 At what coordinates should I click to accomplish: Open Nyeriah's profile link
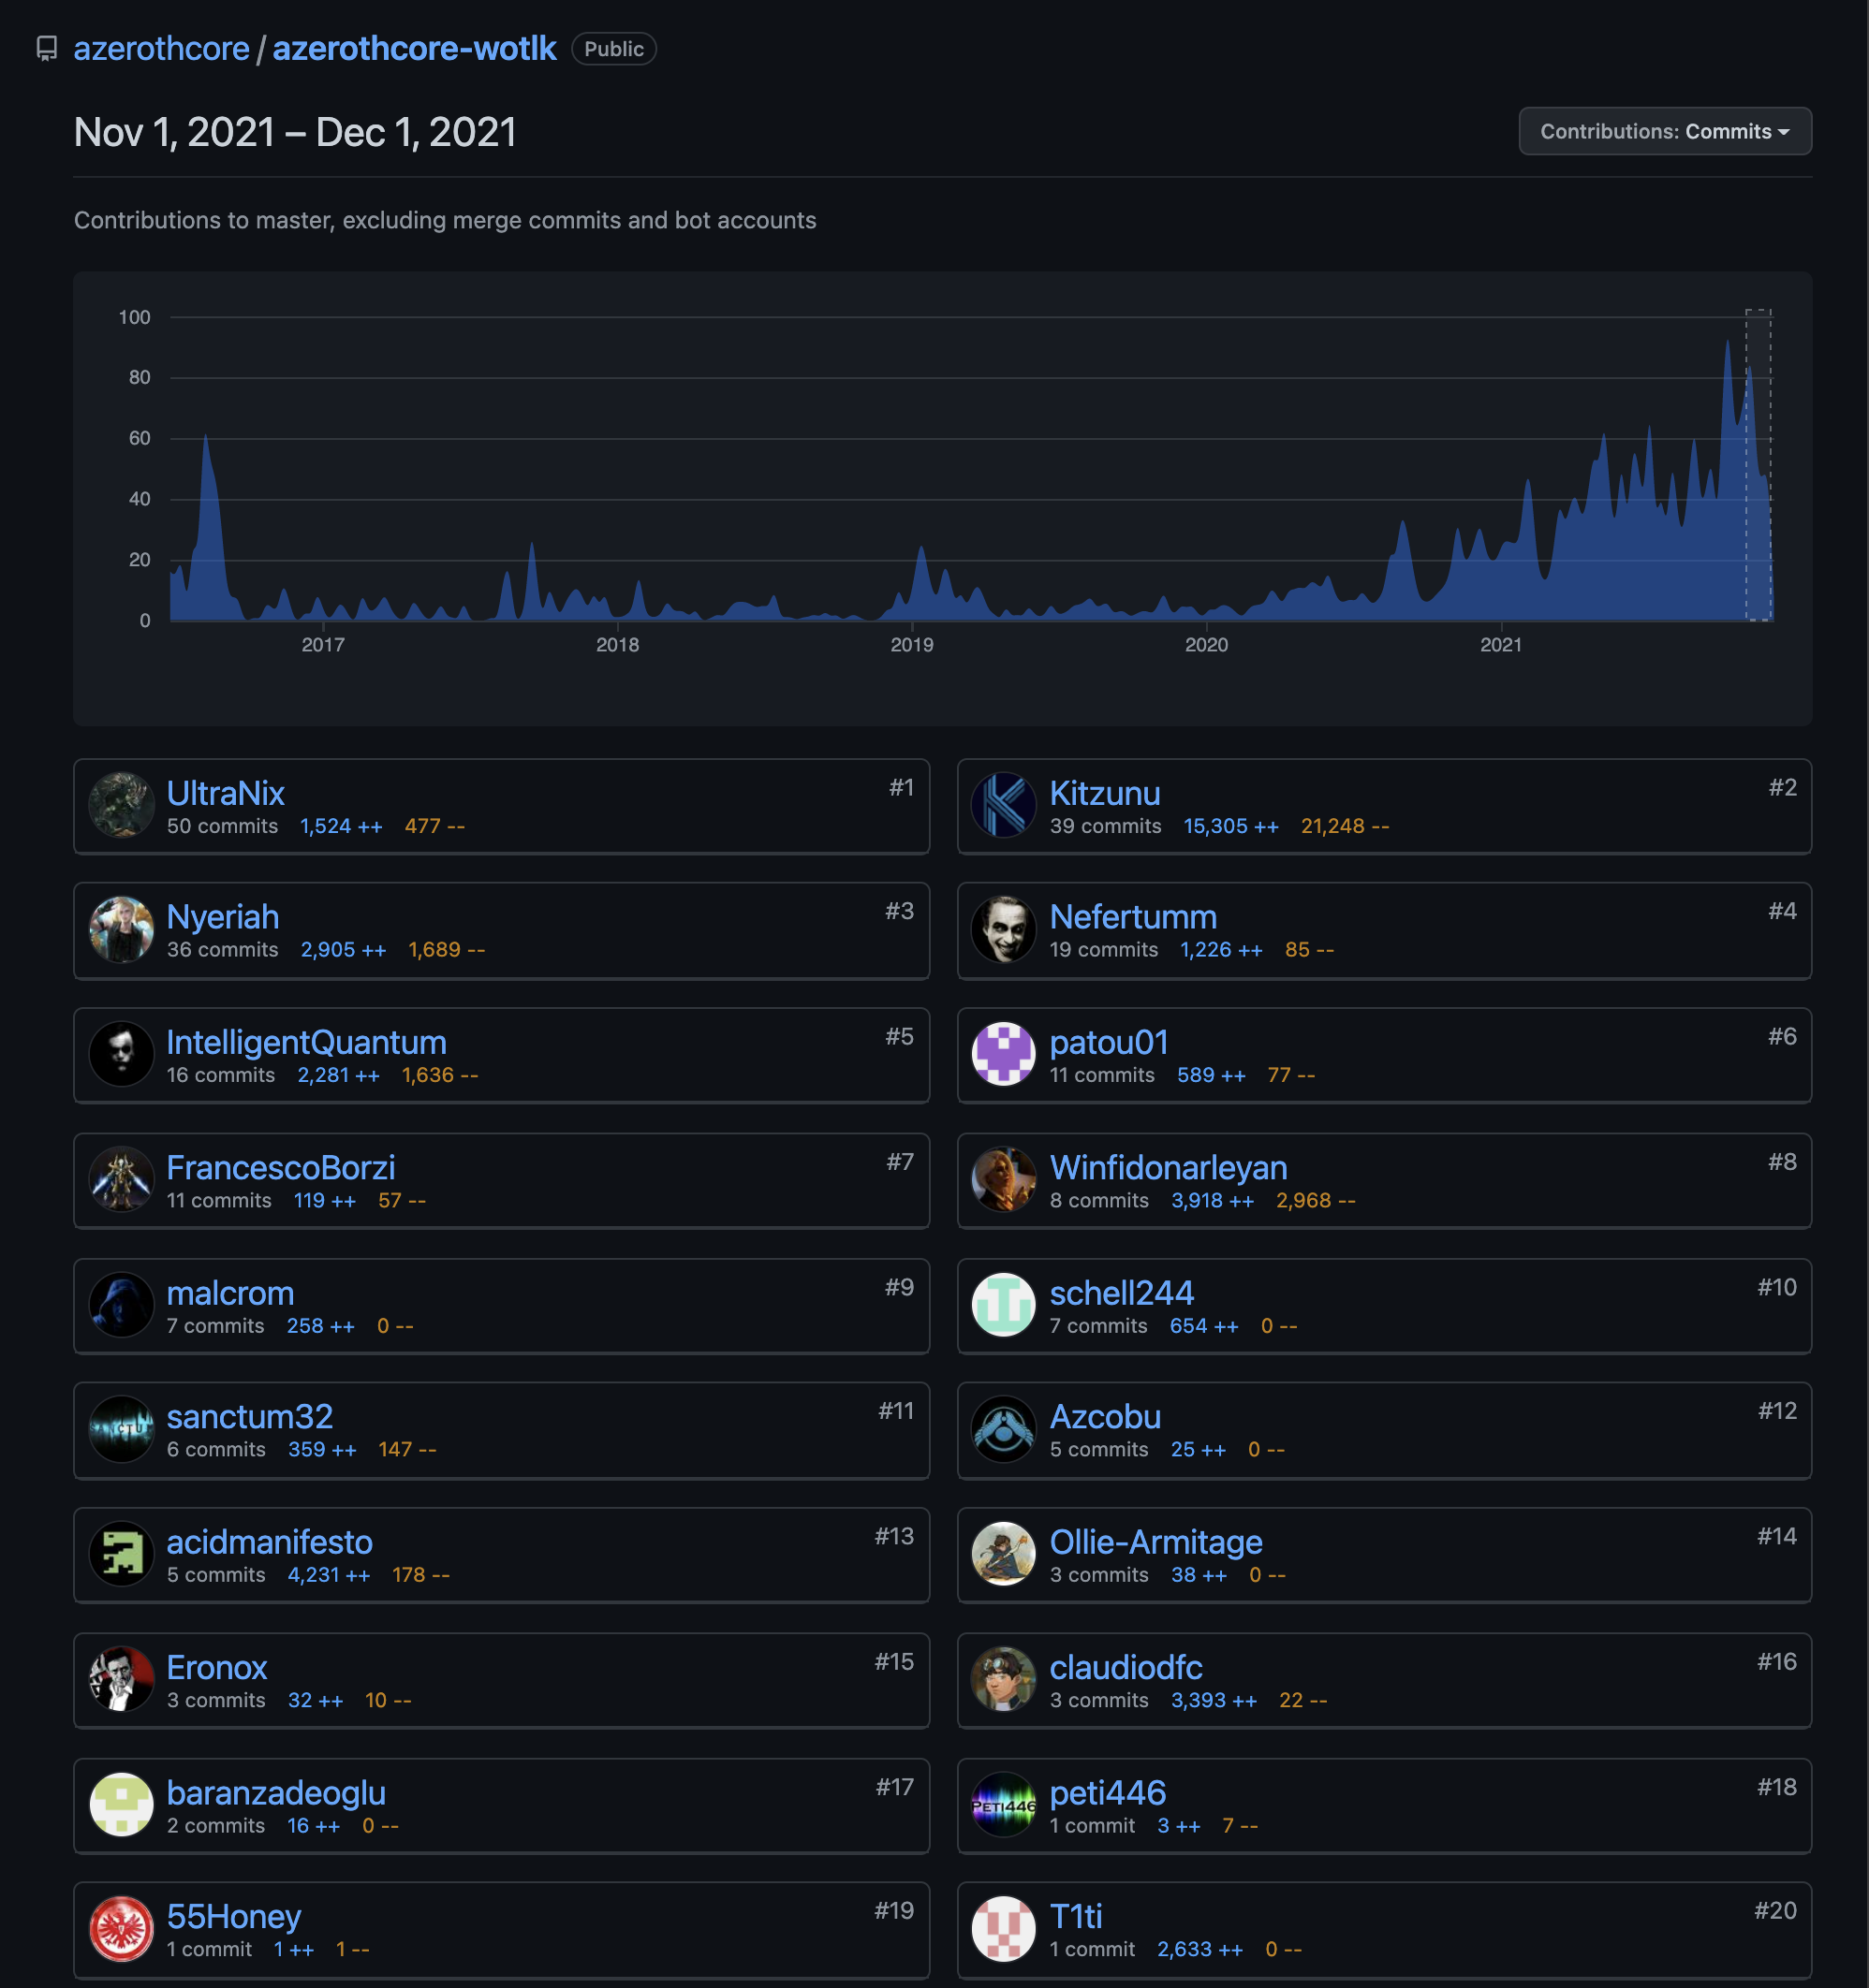coord(222,917)
